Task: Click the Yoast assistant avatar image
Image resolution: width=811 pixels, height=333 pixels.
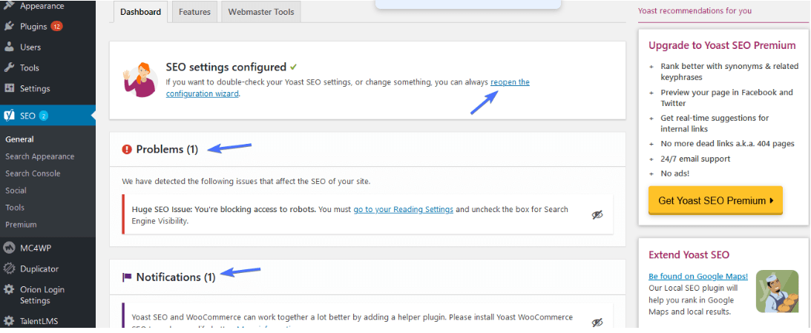Action: click(140, 79)
